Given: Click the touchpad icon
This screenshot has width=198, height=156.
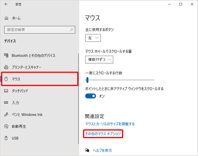Looking at the screenshot, I should 6,91.
